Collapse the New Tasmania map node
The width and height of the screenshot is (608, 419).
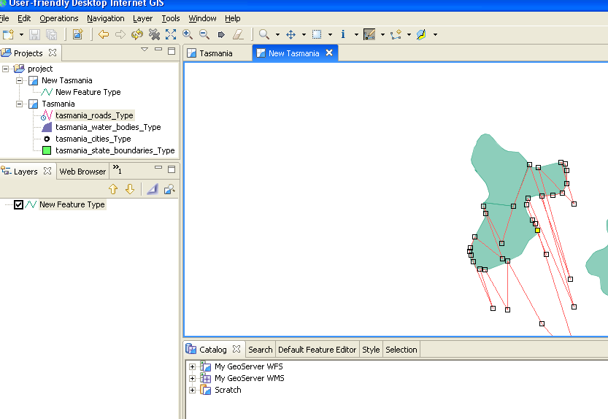[20, 80]
